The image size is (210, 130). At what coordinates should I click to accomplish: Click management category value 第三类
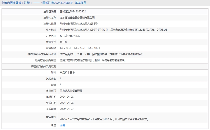click(64, 42)
